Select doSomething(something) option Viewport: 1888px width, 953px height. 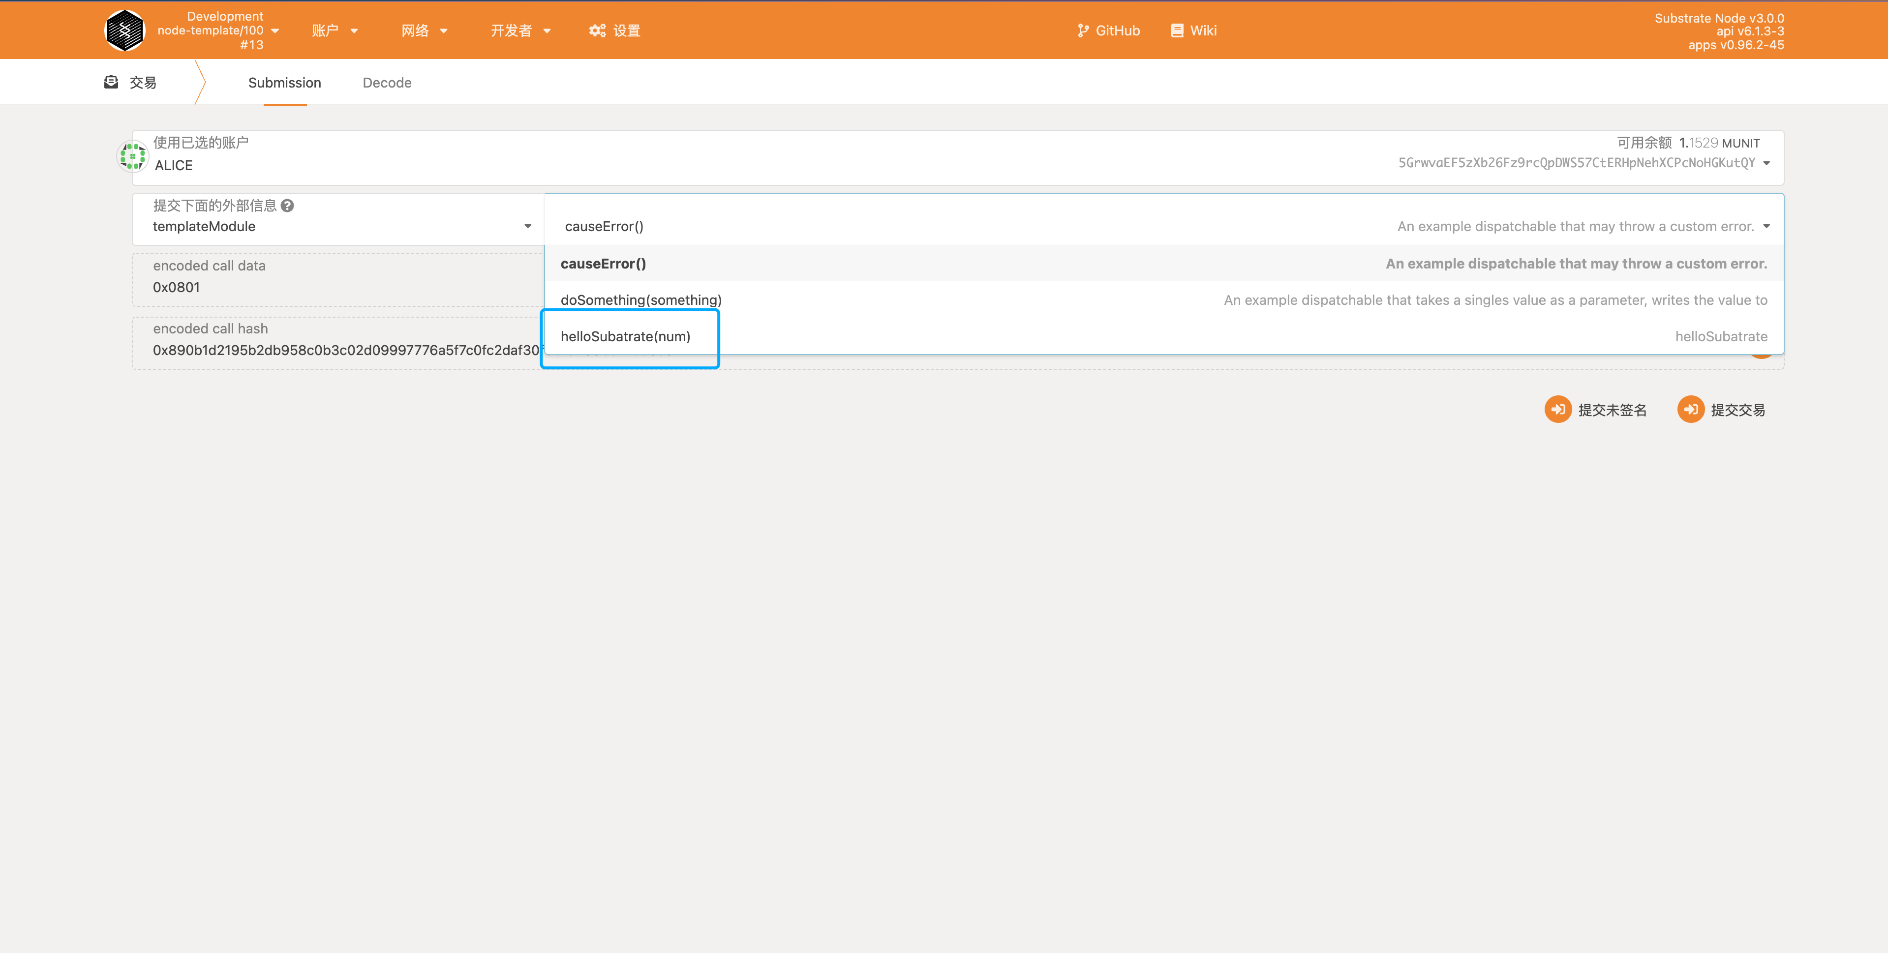[x=640, y=299]
